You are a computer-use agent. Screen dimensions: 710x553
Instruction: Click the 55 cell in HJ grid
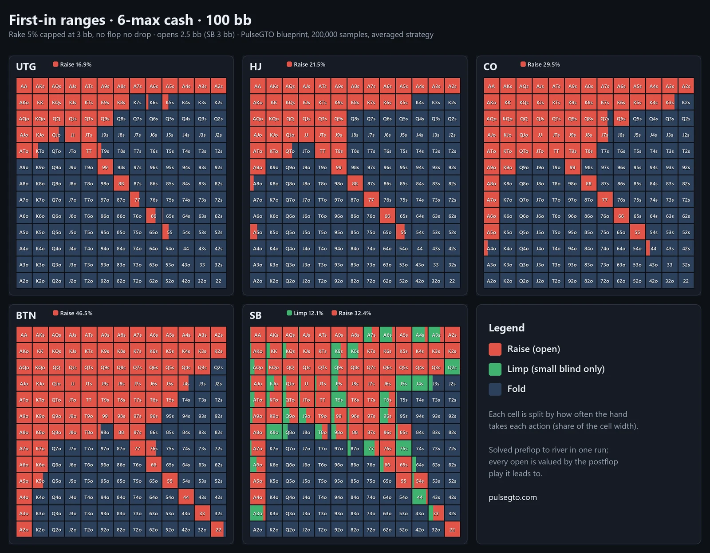(x=403, y=232)
